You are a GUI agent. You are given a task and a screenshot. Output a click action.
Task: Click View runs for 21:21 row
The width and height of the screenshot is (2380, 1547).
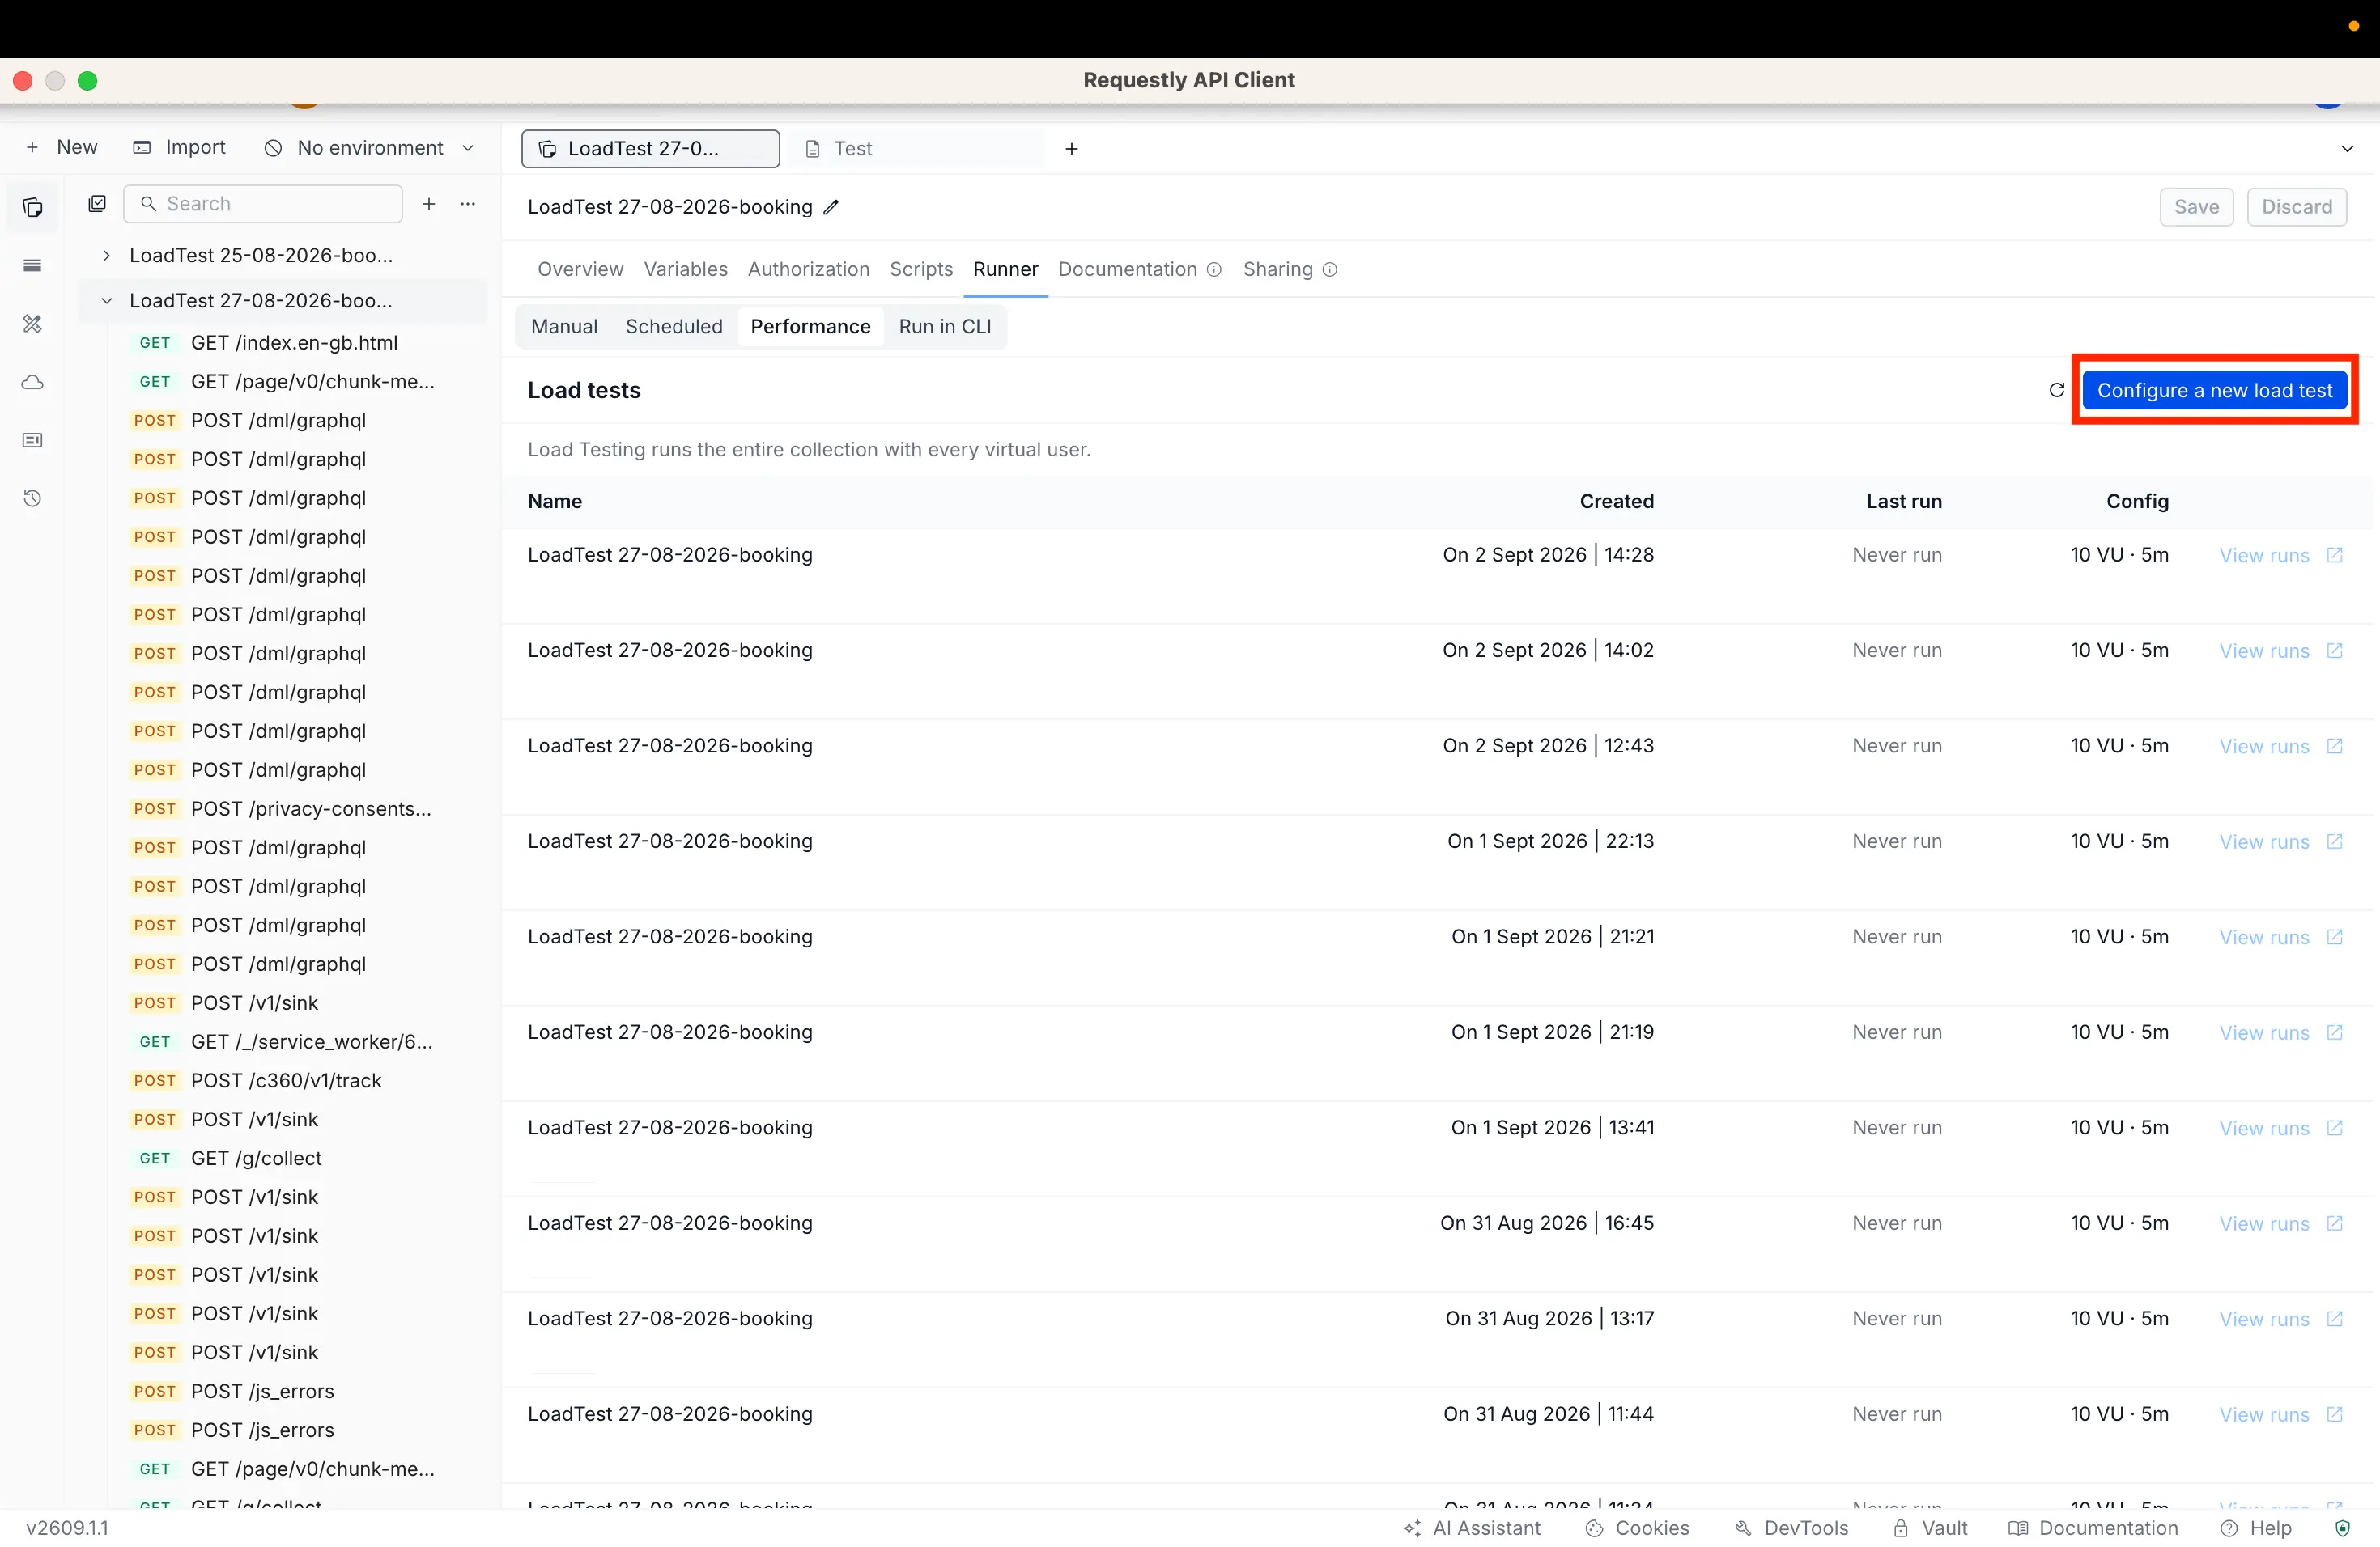2264,938
